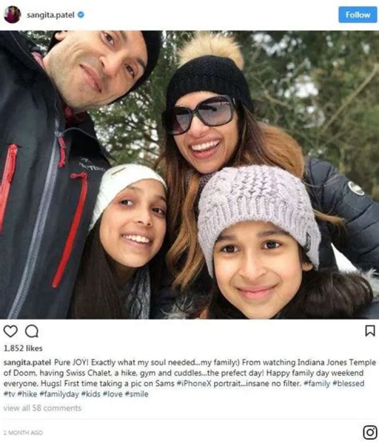Click the sangita.patel name in the caption
This screenshot has width=379, height=443.
(27, 362)
